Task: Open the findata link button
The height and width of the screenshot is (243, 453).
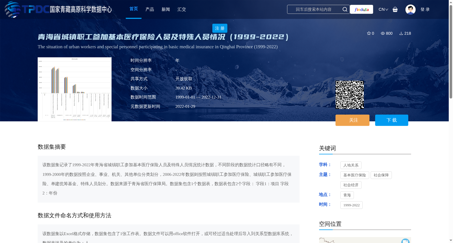Action: (x=362, y=9)
